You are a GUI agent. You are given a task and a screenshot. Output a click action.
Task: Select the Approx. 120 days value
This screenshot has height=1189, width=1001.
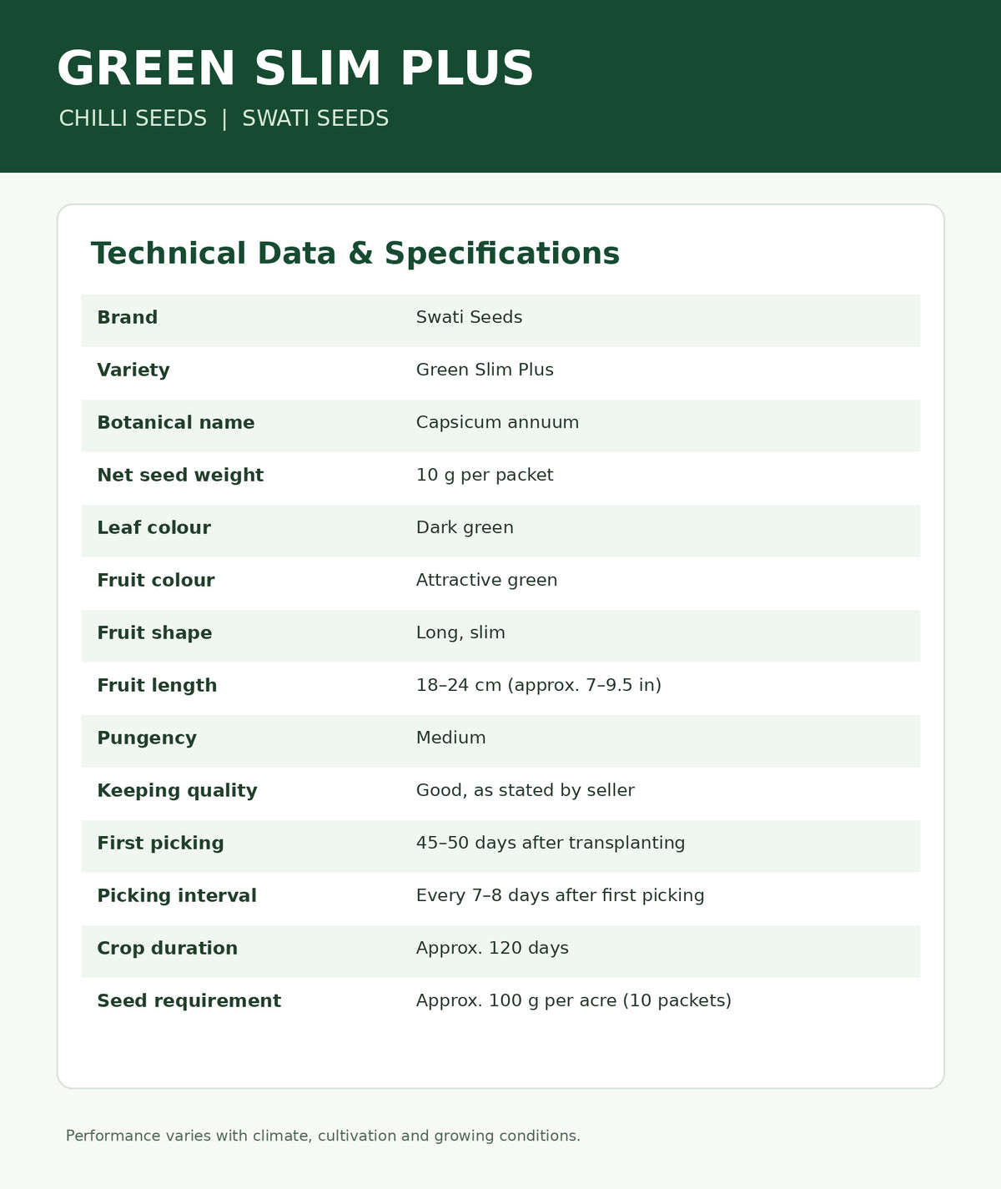pos(492,949)
